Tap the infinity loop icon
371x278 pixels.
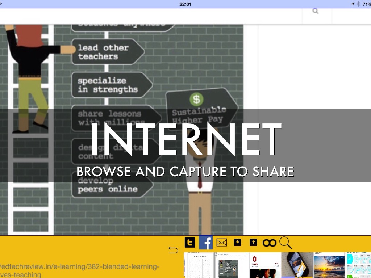[x=269, y=243]
